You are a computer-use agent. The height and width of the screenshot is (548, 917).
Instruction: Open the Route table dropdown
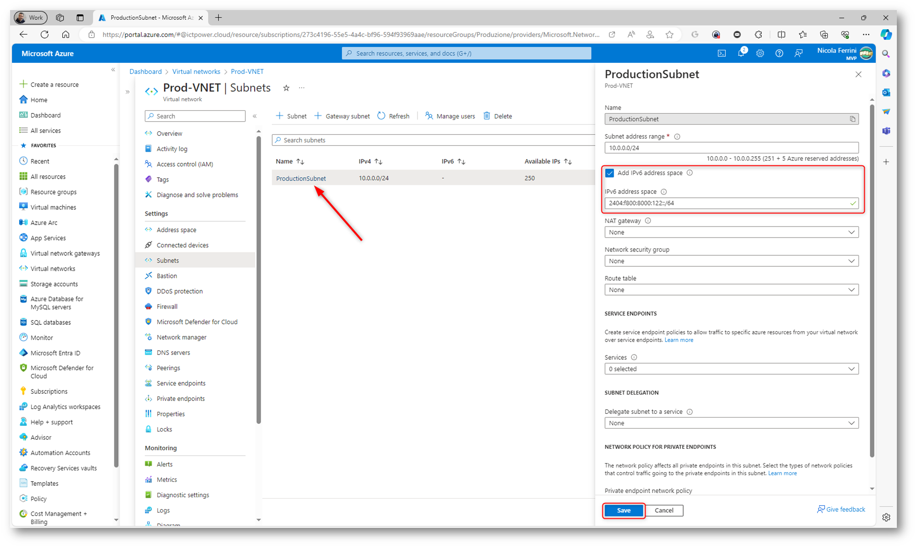coord(731,290)
